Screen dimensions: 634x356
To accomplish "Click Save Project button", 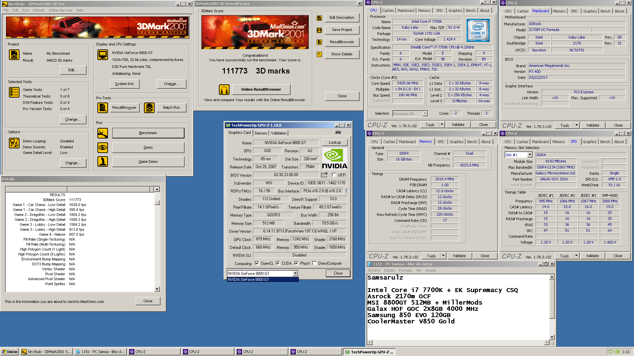I will [x=342, y=30].
